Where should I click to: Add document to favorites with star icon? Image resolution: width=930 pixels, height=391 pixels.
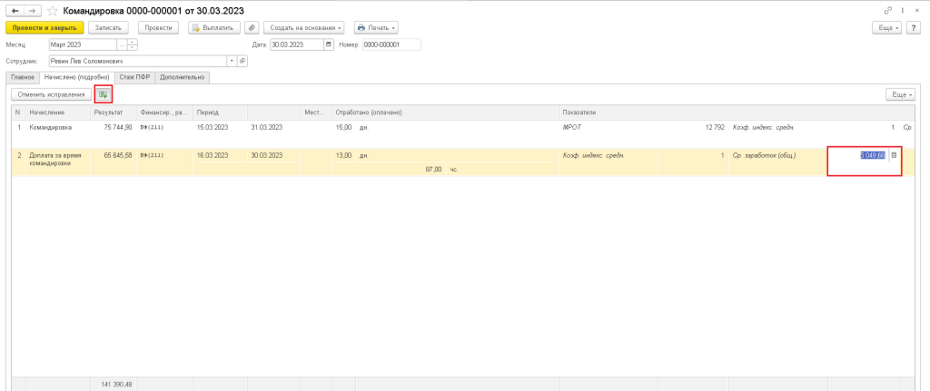[x=52, y=10]
